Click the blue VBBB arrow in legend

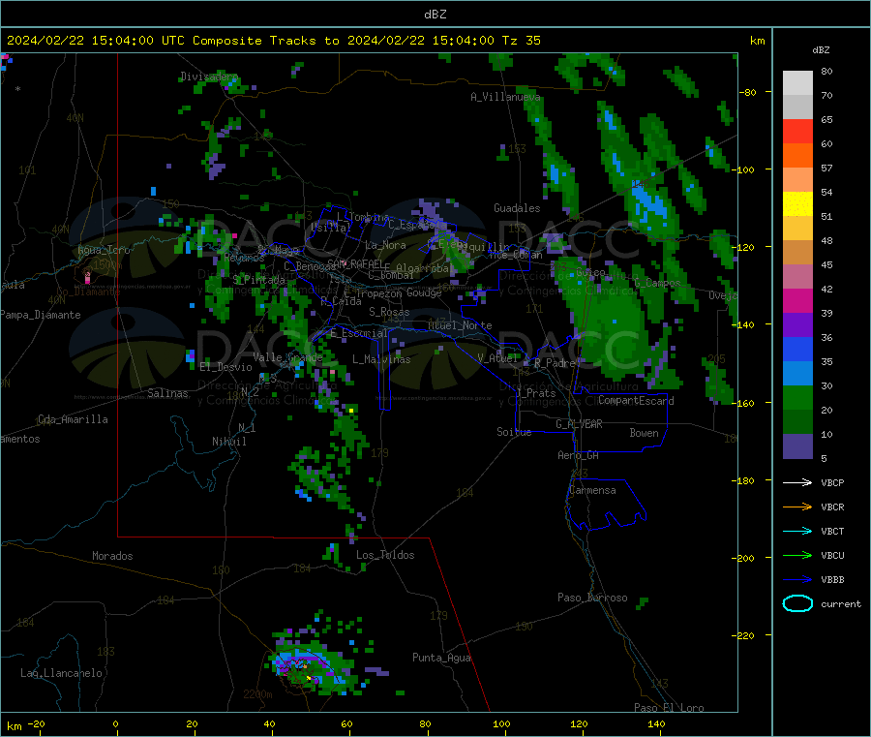tap(797, 580)
